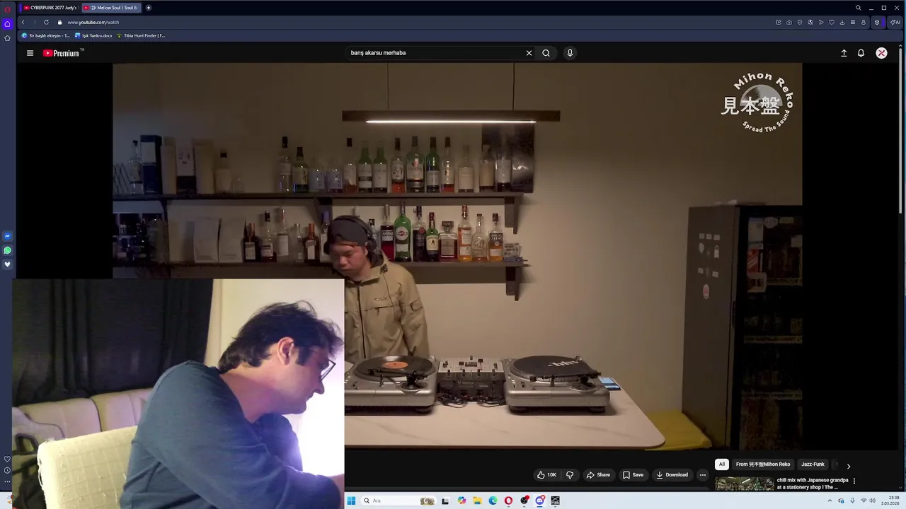This screenshot has width=906, height=509.
Task: Open the Windows Start menu
Action: click(351, 501)
